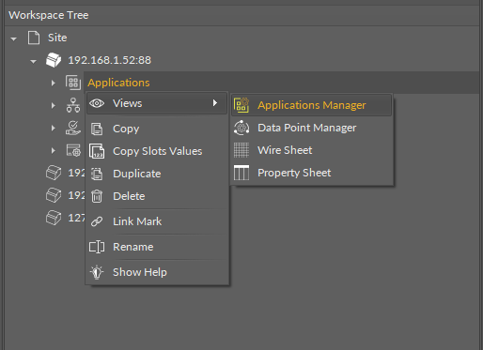This screenshot has width=483, height=350.
Task: Click the Copy Slots Values icon
Action: click(x=97, y=151)
